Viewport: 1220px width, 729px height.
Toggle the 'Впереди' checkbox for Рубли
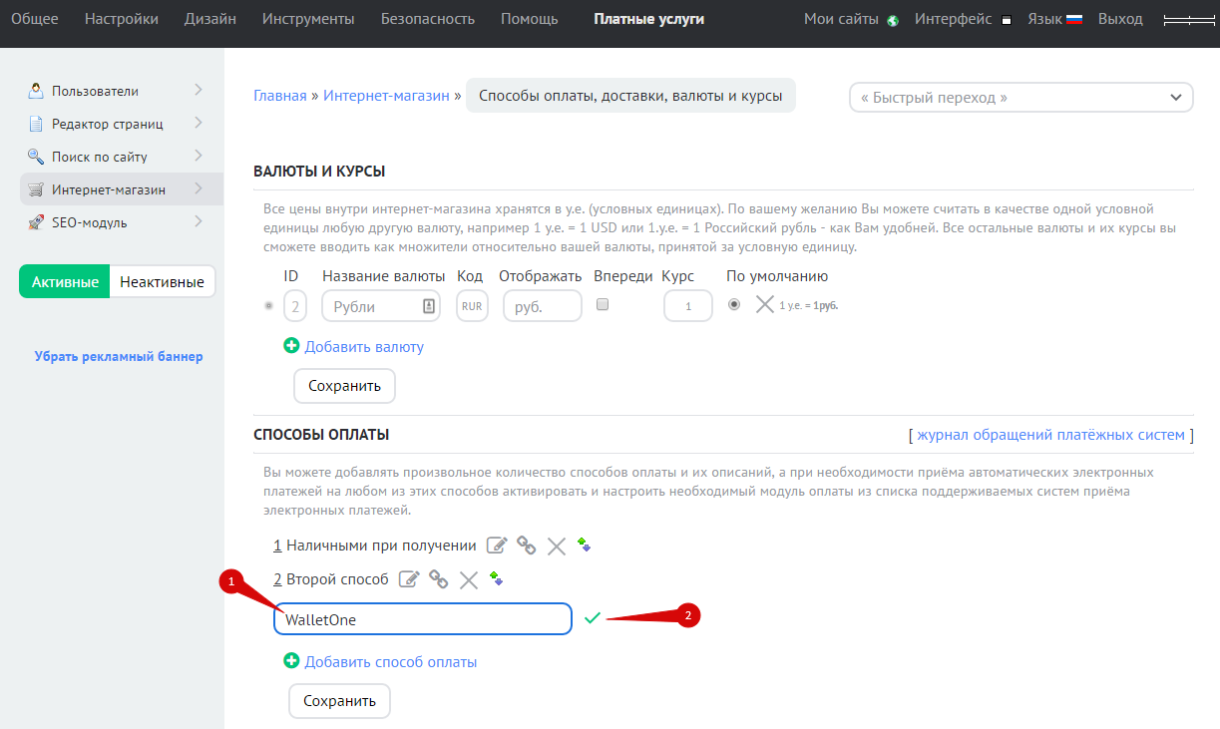603,305
